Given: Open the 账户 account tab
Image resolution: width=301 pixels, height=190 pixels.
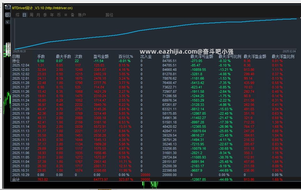Looking at the screenshot, I should [x=82, y=15].
